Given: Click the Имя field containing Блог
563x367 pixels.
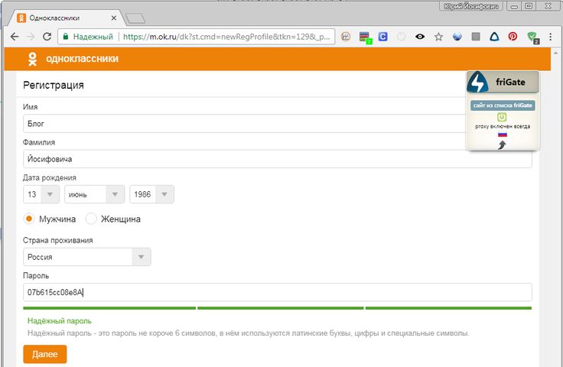Looking at the screenshot, I should pos(277,123).
